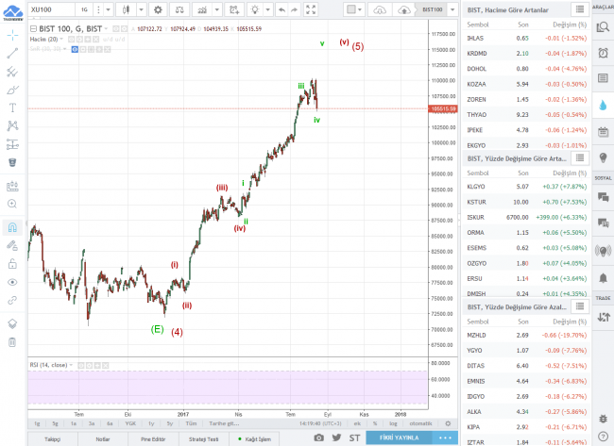Select the prediction and measurement tool
Image resolution: width=614 pixels, height=446 pixels.
[x=12, y=144]
